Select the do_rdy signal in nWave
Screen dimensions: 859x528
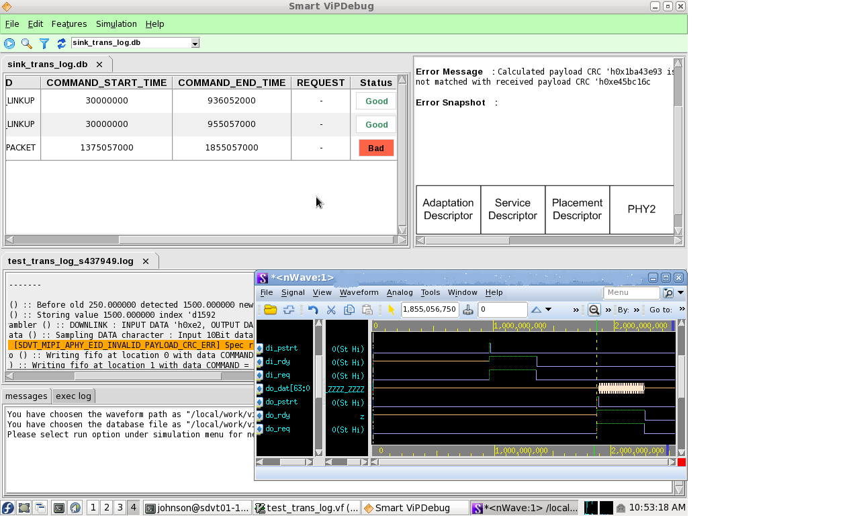tap(277, 415)
